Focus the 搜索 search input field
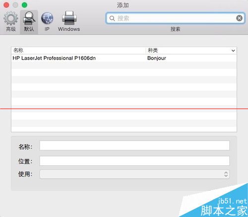The image size is (248, 217). (175, 18)
